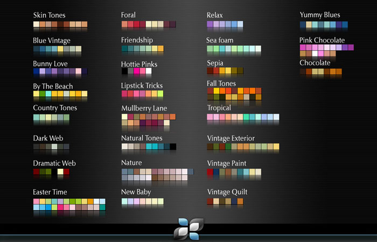This screenshot has height=242, width=377.
Task: Click the Blue Vintage palette title
Action: (x=52, y=40)
